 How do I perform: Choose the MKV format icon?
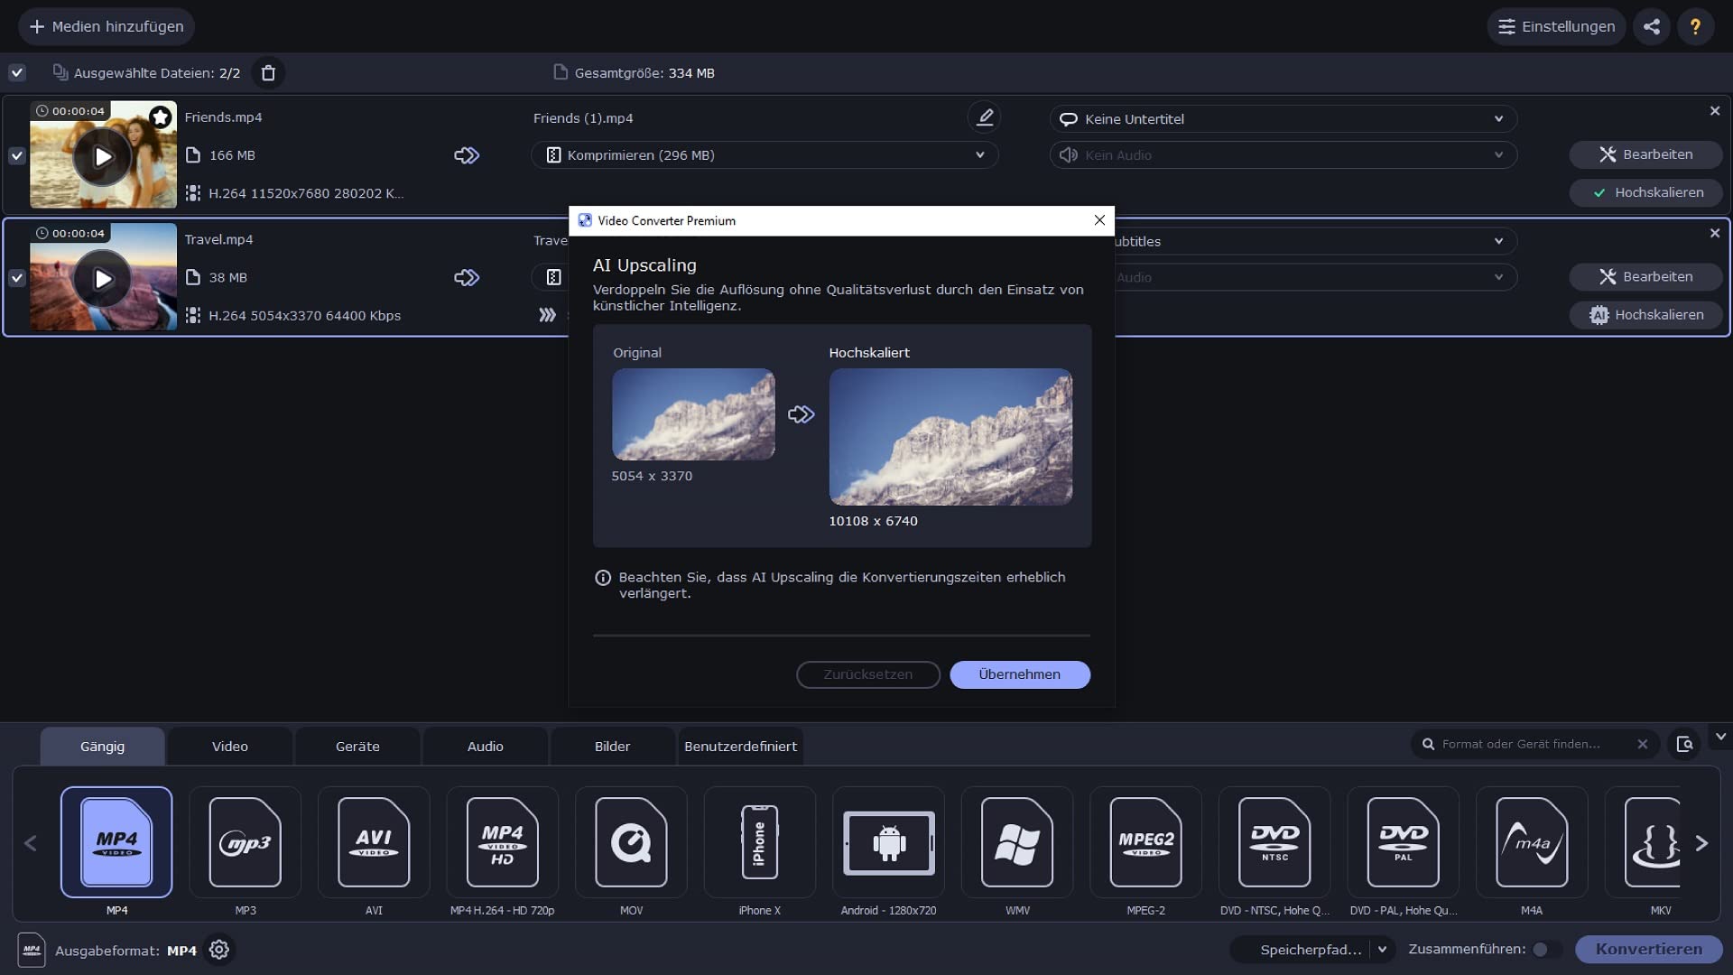click(x=1652, y=842)
